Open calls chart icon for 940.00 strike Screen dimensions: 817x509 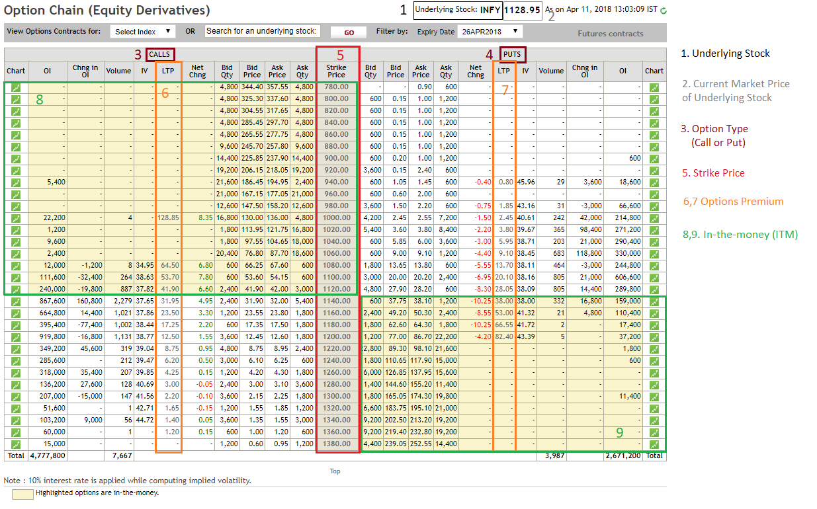click(16, 182)
